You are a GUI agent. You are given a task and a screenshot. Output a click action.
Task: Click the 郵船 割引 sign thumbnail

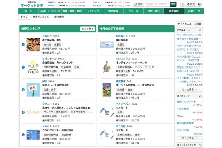[33, 90]
